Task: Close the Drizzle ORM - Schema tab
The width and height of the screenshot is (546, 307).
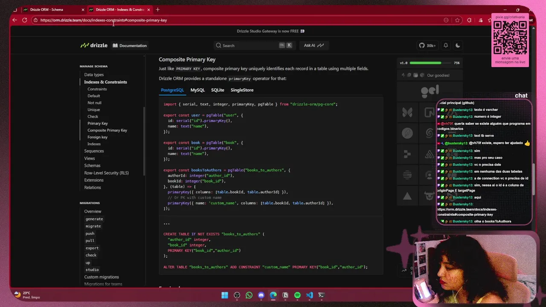Action: 83,9
